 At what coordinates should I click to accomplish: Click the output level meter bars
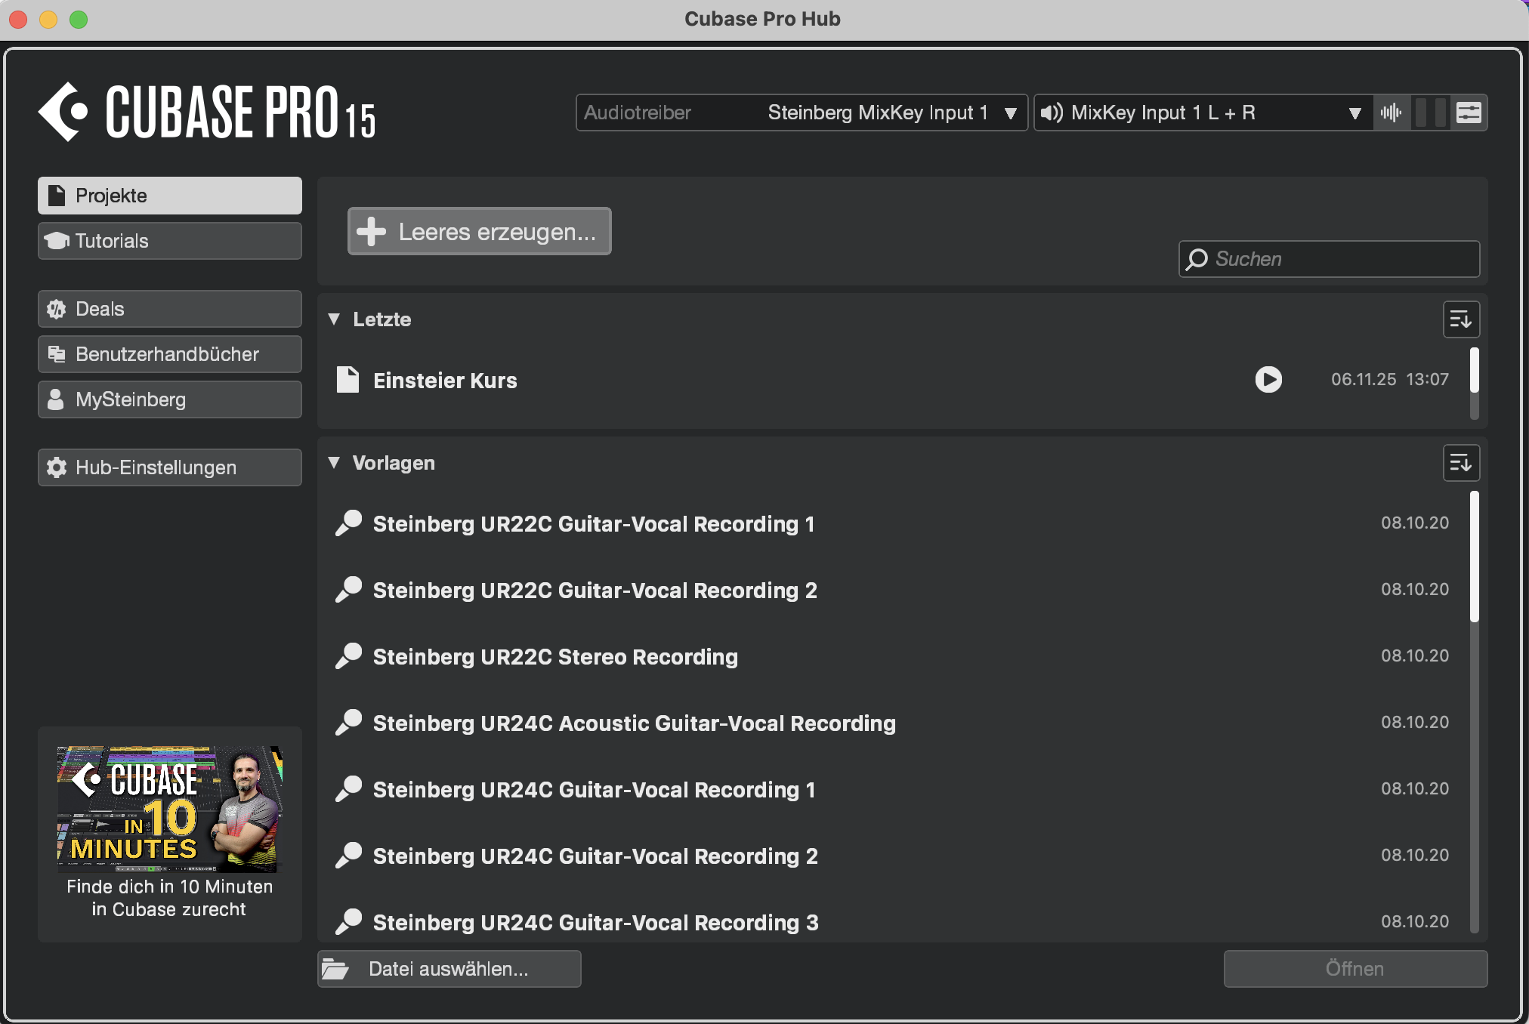1430,113
